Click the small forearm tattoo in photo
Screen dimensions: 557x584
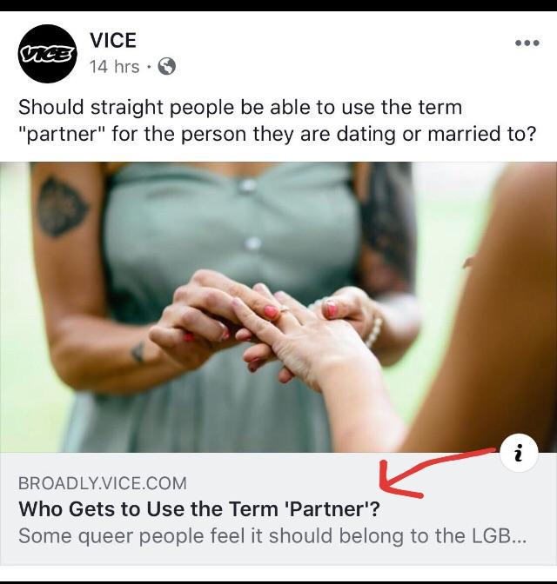[138, 352]
